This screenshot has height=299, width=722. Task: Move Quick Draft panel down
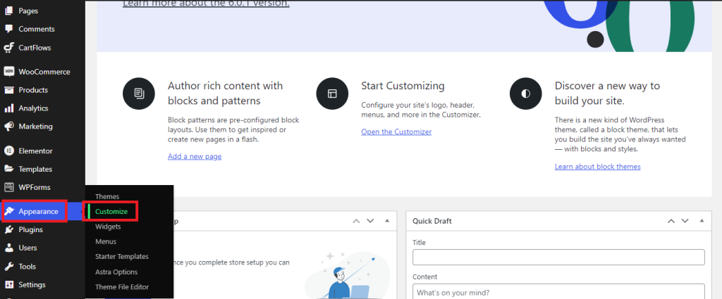pyautogui.click(x=686, y=221)
